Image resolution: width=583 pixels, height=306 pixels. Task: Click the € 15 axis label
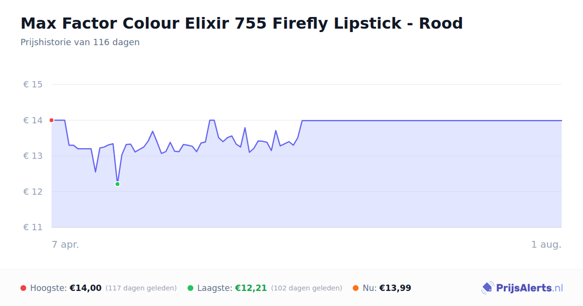[x=33, y=85]
